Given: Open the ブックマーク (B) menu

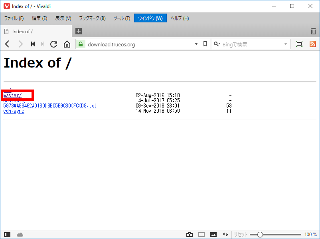Looking at the screenshot, I should (92, 18).
